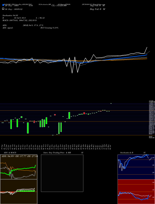
Task: Click the 'Avg Vol: 0 M' label
Action: 97,6
